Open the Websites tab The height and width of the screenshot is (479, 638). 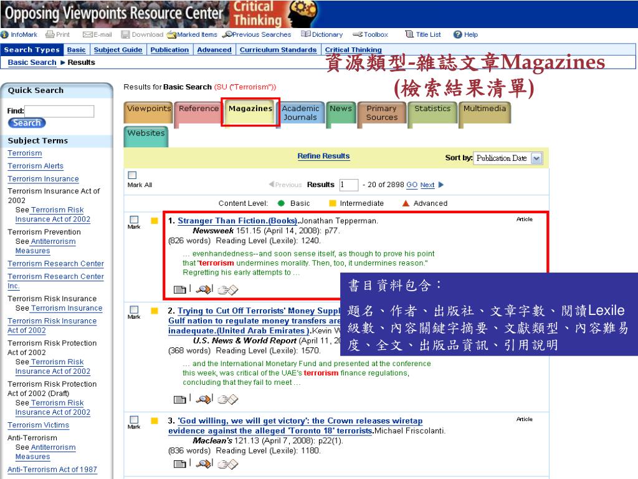146,137
